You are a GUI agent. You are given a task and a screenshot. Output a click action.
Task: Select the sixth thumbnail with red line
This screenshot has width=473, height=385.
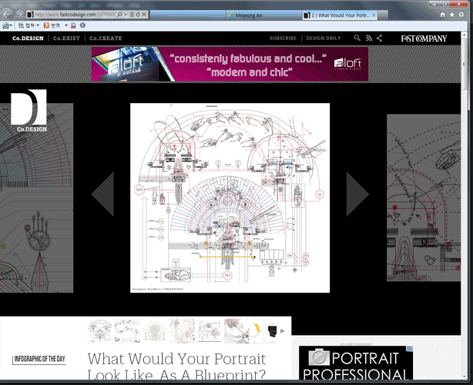(x=236, y=331)
